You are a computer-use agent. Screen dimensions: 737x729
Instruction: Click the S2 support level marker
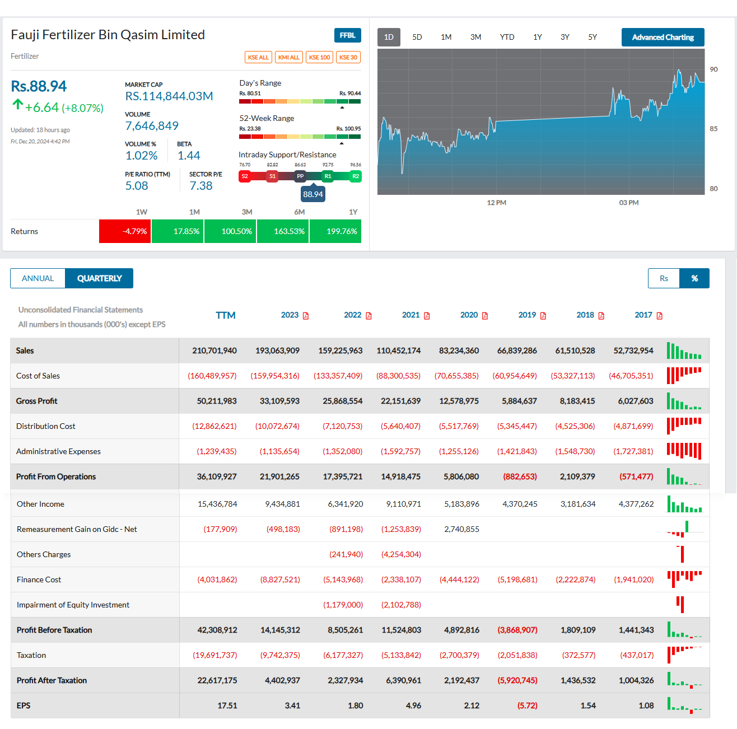coord(245,176)
